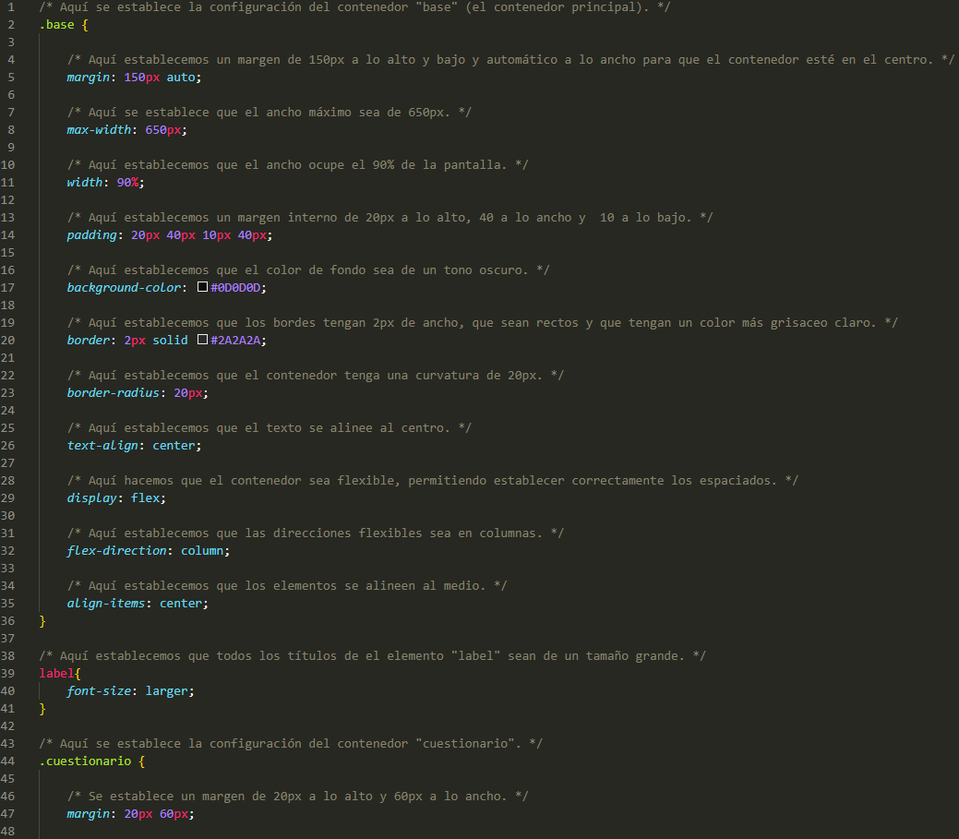The image size is (959, 839).
Task: Click the comment on line 1 about 'base'
Action: 354,7
